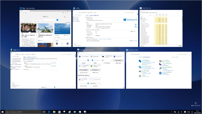Screen dimensions: 202x114
Task: Click the 'カスタマイズ: Dell Inc.' heading in Mobility Center
Action: (x=84, y=75)
